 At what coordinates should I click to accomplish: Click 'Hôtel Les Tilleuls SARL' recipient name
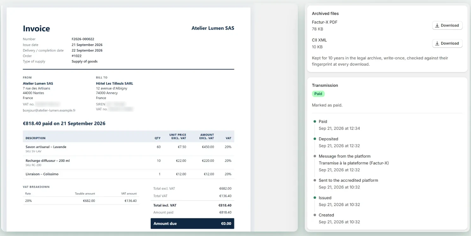pos(115,84)
